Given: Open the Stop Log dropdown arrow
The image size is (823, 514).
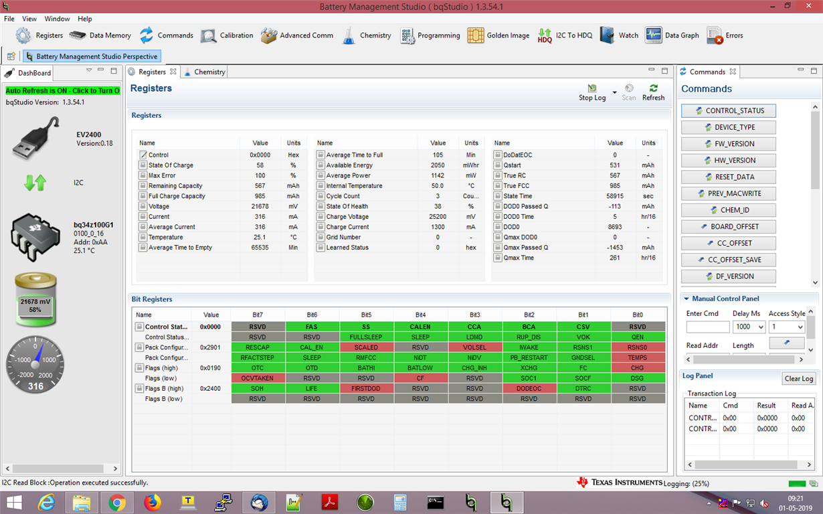Looking at the screenshot, I should pos(614,92).
